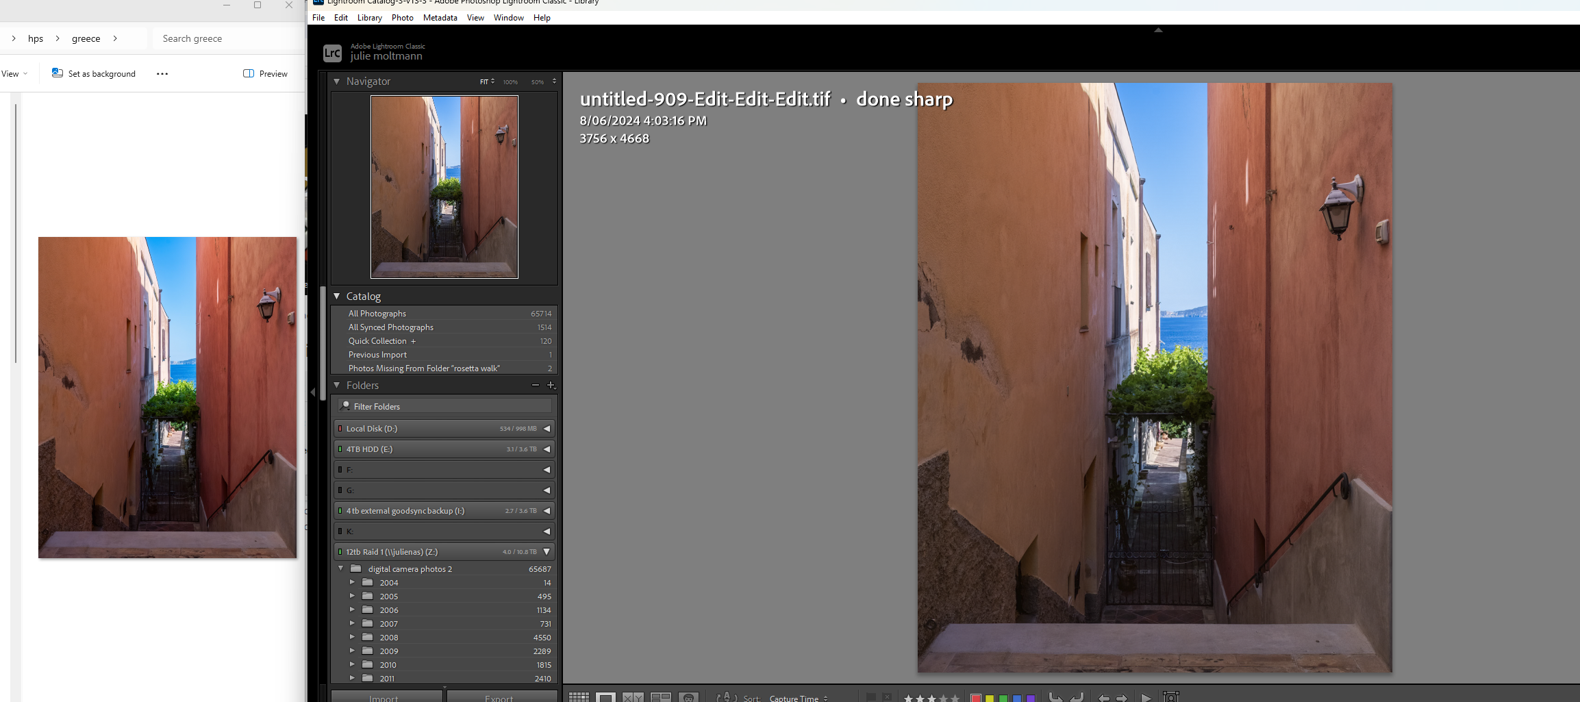Collapse the Navigator panel
Viewport: 1580px width, 702px height.
[x=337, y=82]
